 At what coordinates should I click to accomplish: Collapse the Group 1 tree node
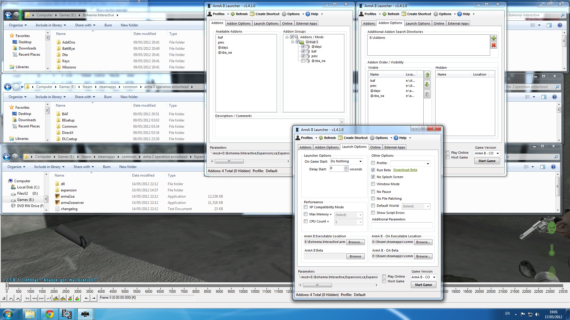(293, 42)
